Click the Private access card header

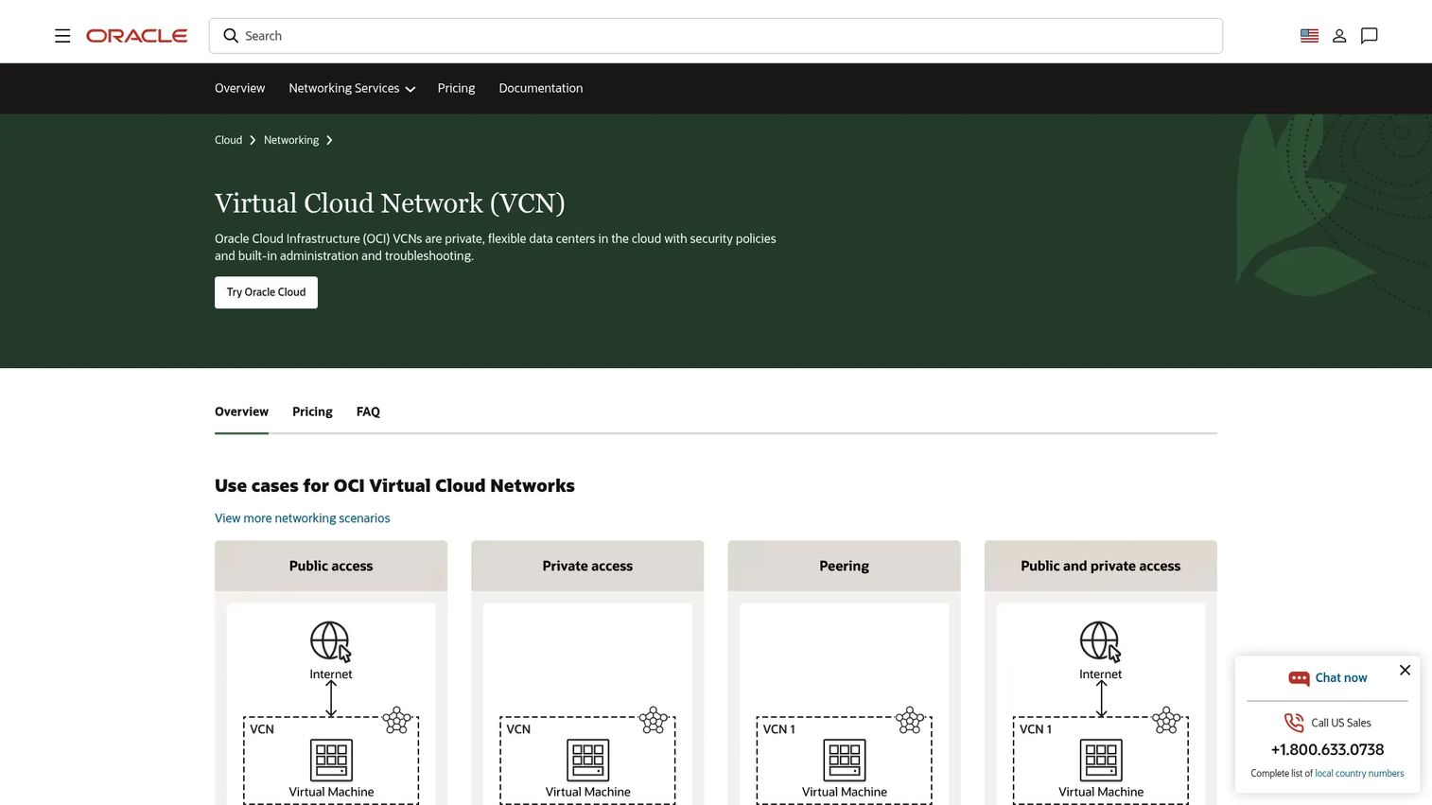pyautogui.click(x=587, y=566)
